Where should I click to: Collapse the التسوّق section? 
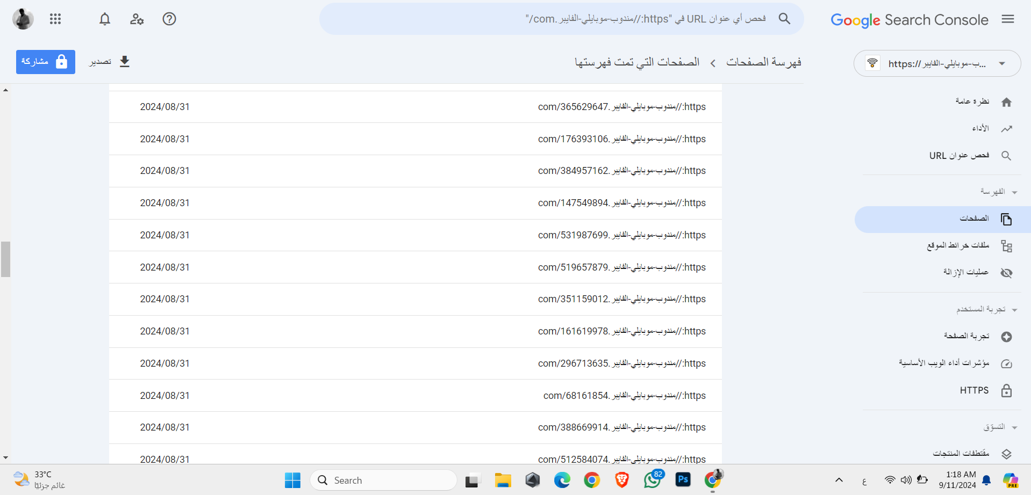[1014, 427]
